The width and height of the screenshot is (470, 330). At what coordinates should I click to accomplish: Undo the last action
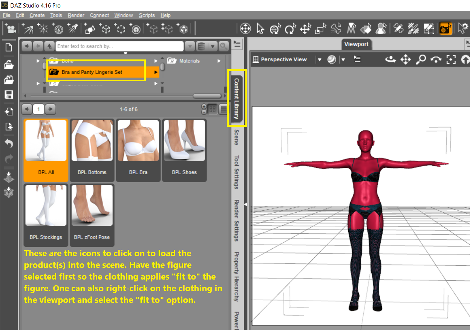point(9,143)
